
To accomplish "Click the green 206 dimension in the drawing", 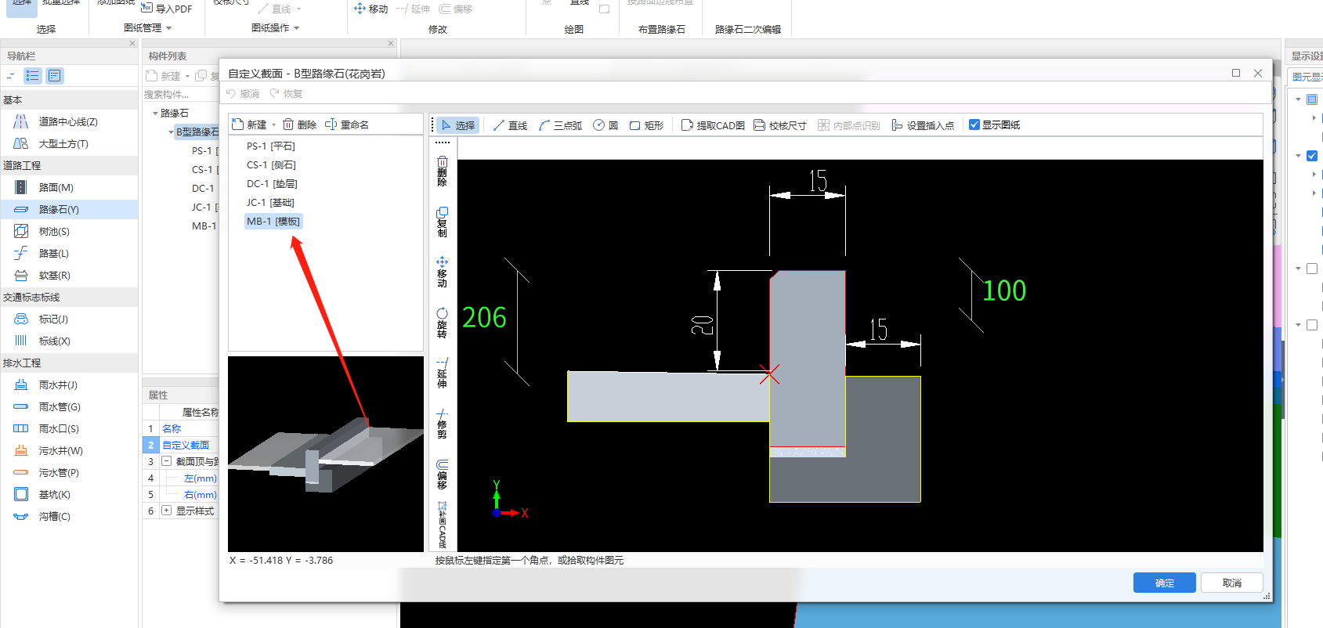I will point(484,317).
